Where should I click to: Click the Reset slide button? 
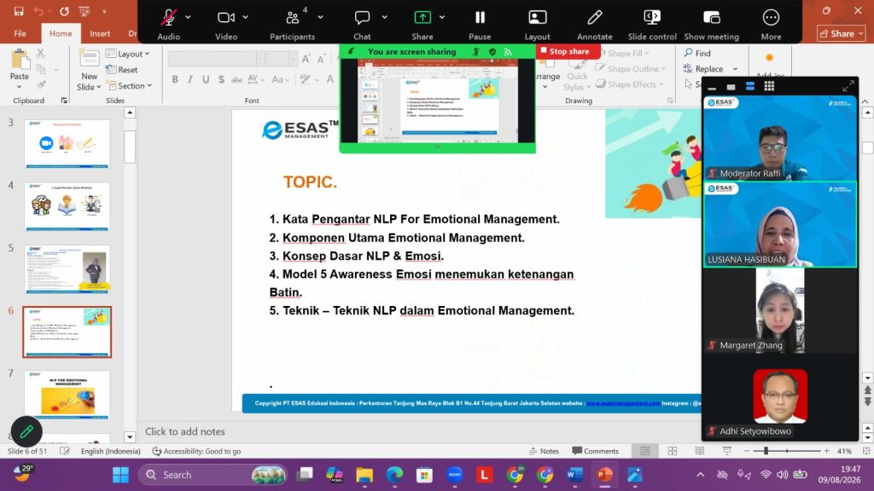click(x=122, y=70)
